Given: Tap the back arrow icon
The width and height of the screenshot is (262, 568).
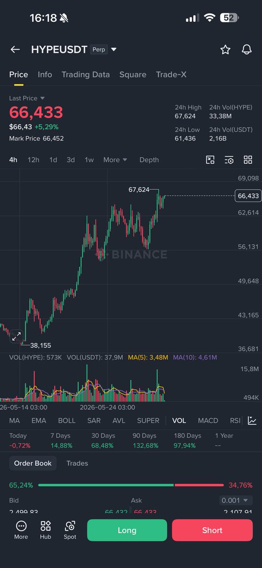Looking at the screenshot, I should point(15,50).
